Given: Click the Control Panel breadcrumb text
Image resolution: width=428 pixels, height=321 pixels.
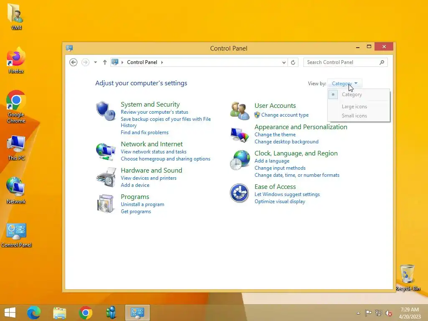Looking at the screenshot, I should tap(142, 62).
